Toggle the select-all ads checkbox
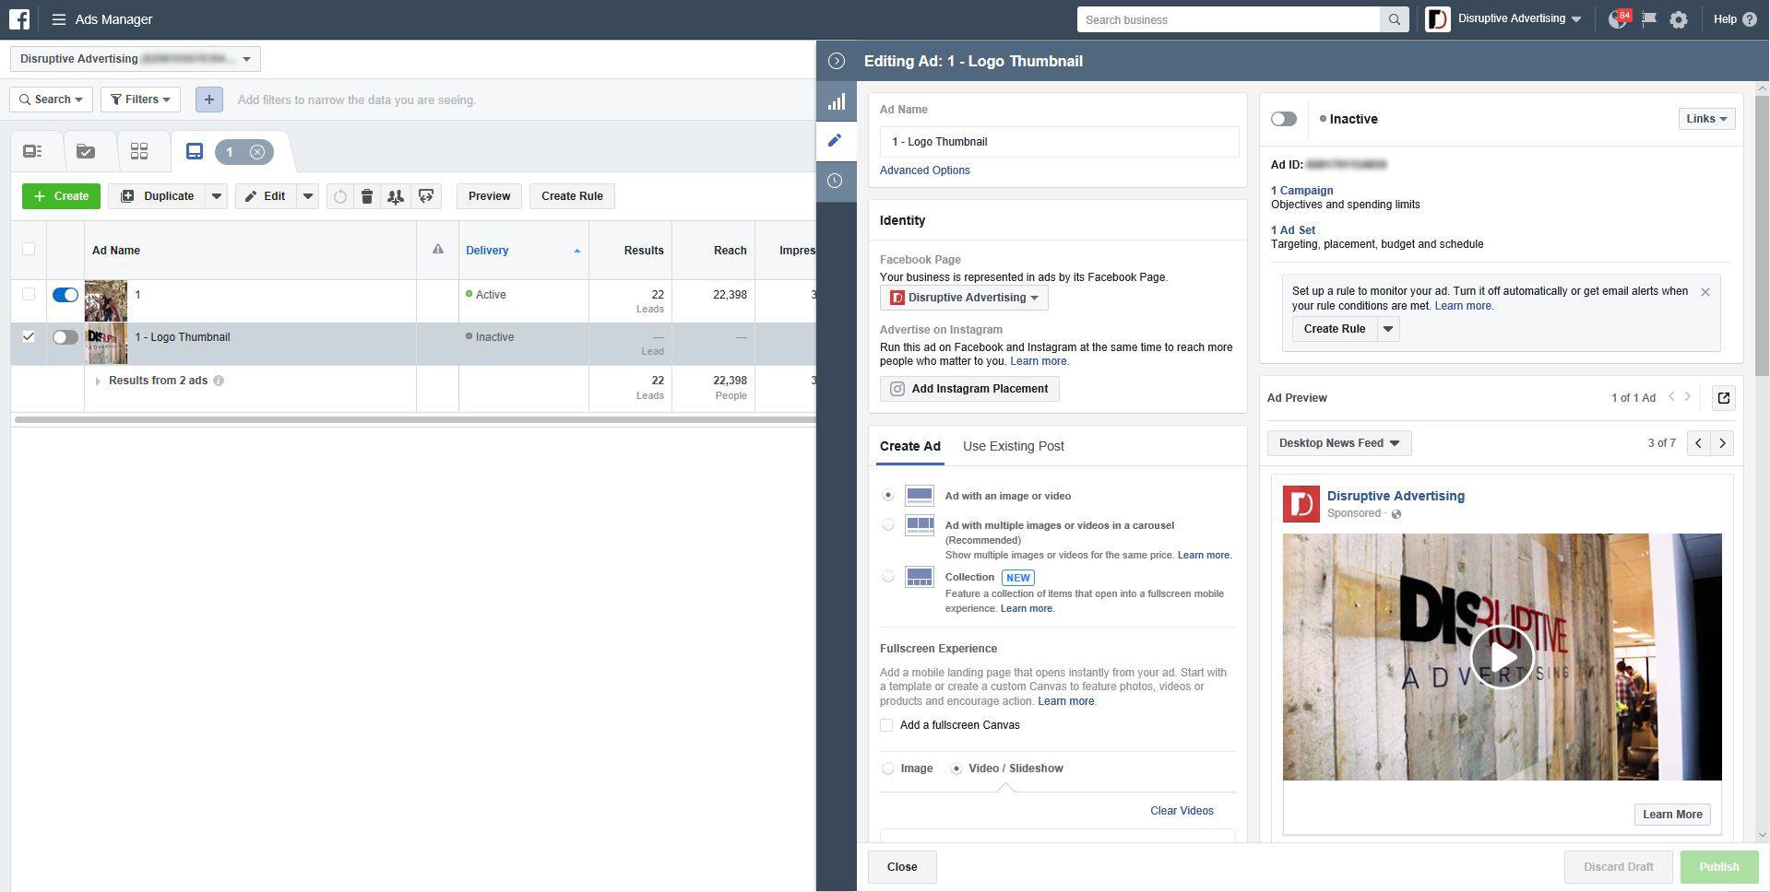The image size is (1770, 892). tap(29, 249)
